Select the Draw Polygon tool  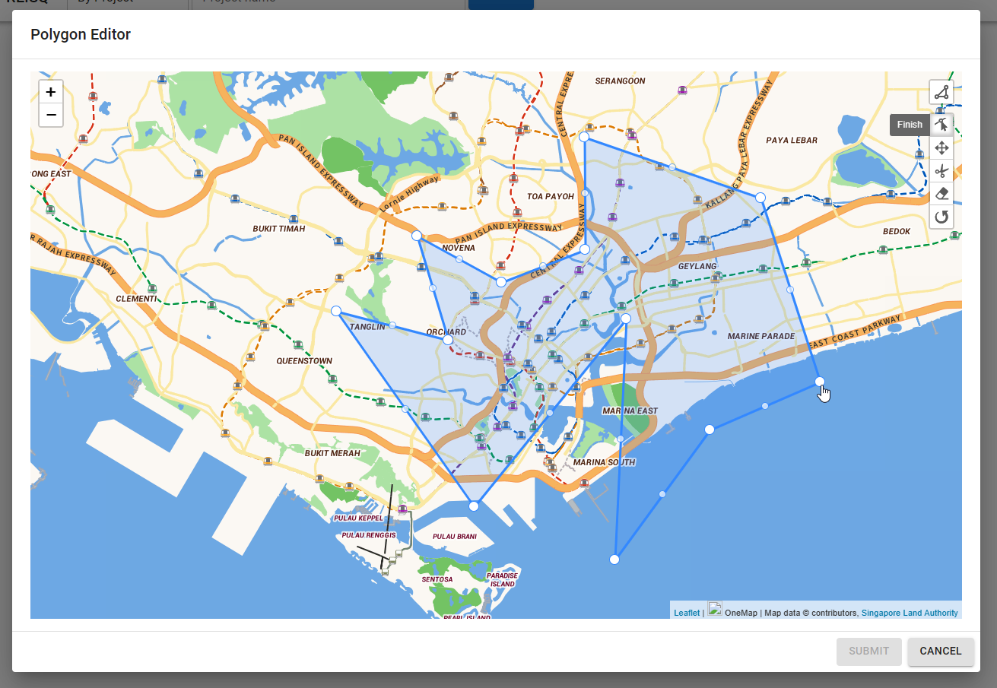coord(941,93)
